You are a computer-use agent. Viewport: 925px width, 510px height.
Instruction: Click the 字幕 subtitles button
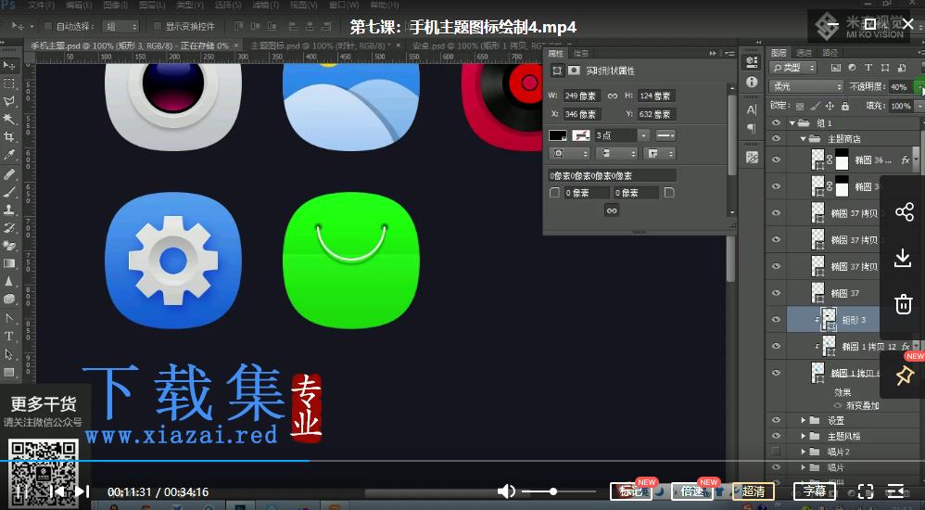click(815, 491)
